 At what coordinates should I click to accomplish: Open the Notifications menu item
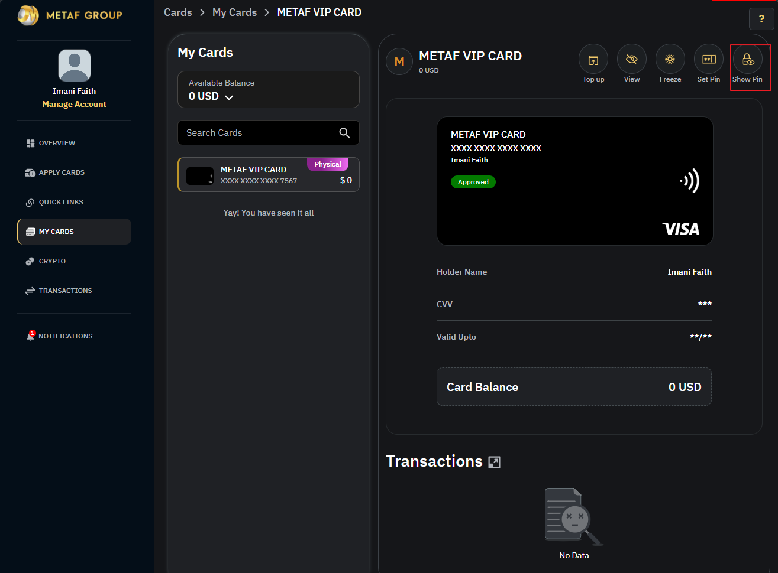(x=75, y=336)
